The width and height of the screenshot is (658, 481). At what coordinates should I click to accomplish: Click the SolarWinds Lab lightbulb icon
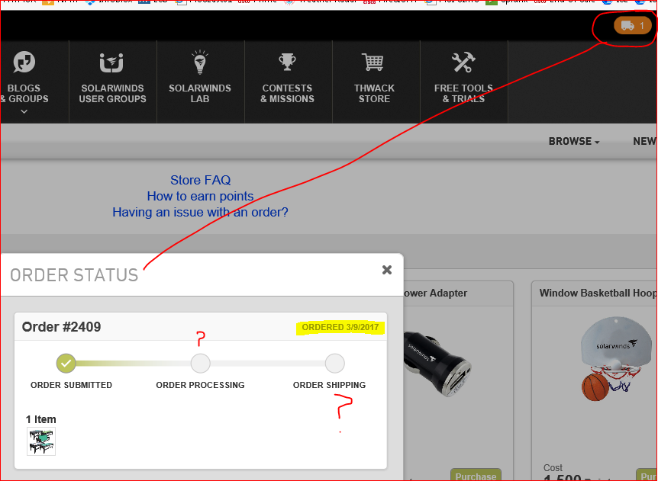[x=200, y=62]
